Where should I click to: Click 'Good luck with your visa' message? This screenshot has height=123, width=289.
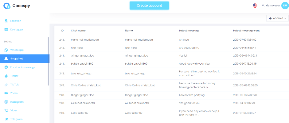click(x=194, y=64)
